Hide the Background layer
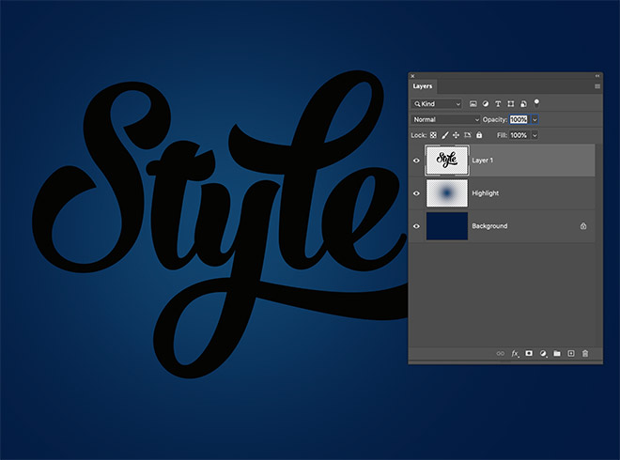Image resolution: width=620 pixels, height=460 pixels. (417, 226)
